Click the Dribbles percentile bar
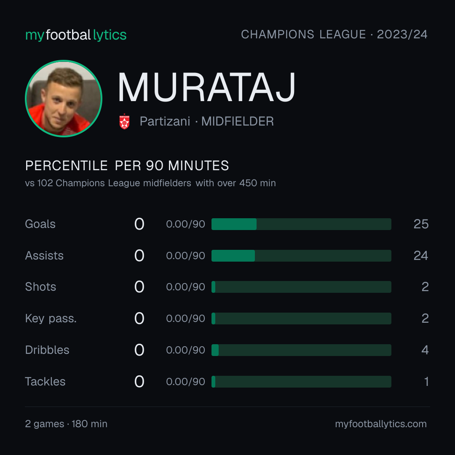The height and width of the screenshot is (455, 455). [x=301, y=350]
